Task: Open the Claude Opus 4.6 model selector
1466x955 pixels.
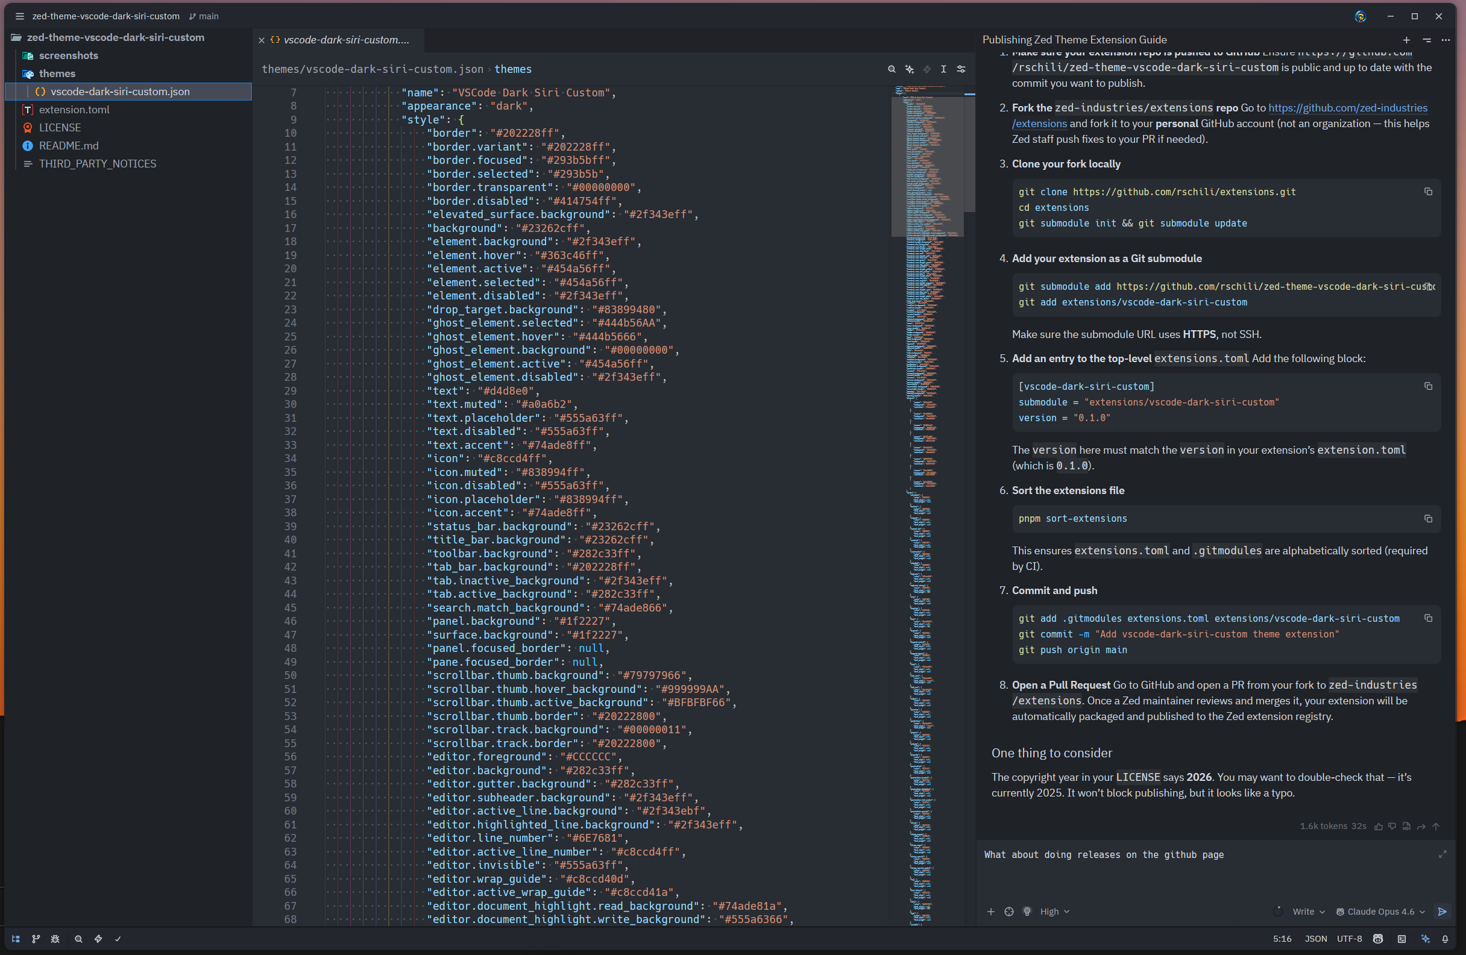Action: 1380,911
